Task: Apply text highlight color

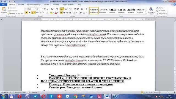Action: (x=51, y=13)
